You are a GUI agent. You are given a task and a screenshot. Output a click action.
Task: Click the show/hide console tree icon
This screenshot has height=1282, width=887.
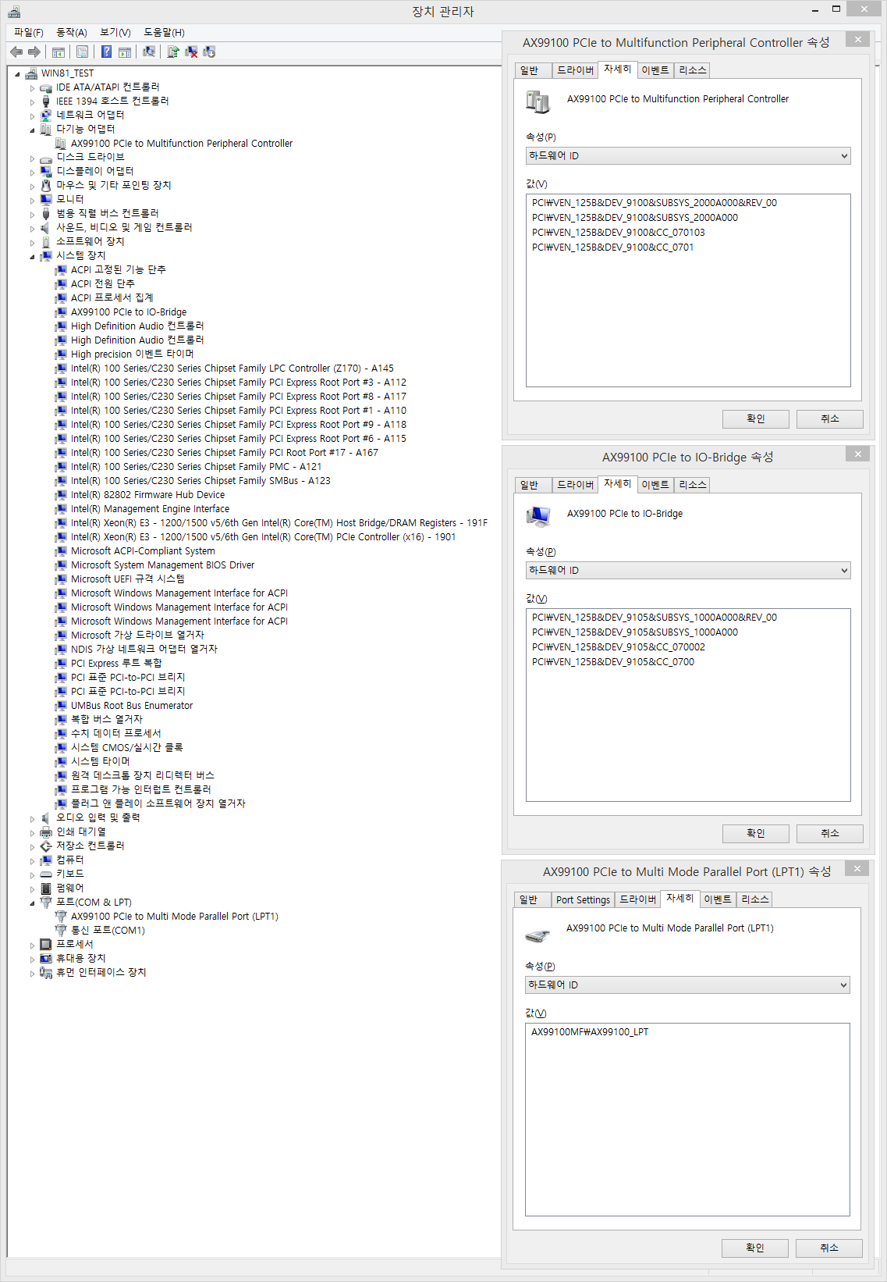click(59, 52)
